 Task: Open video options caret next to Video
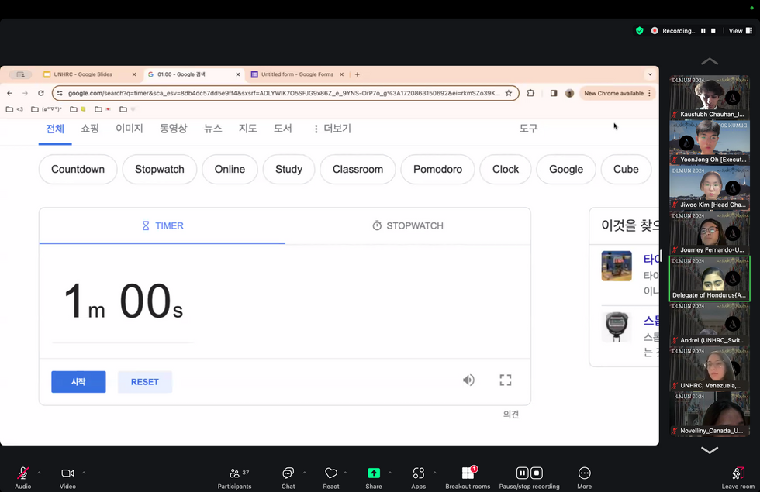(84, 473)
